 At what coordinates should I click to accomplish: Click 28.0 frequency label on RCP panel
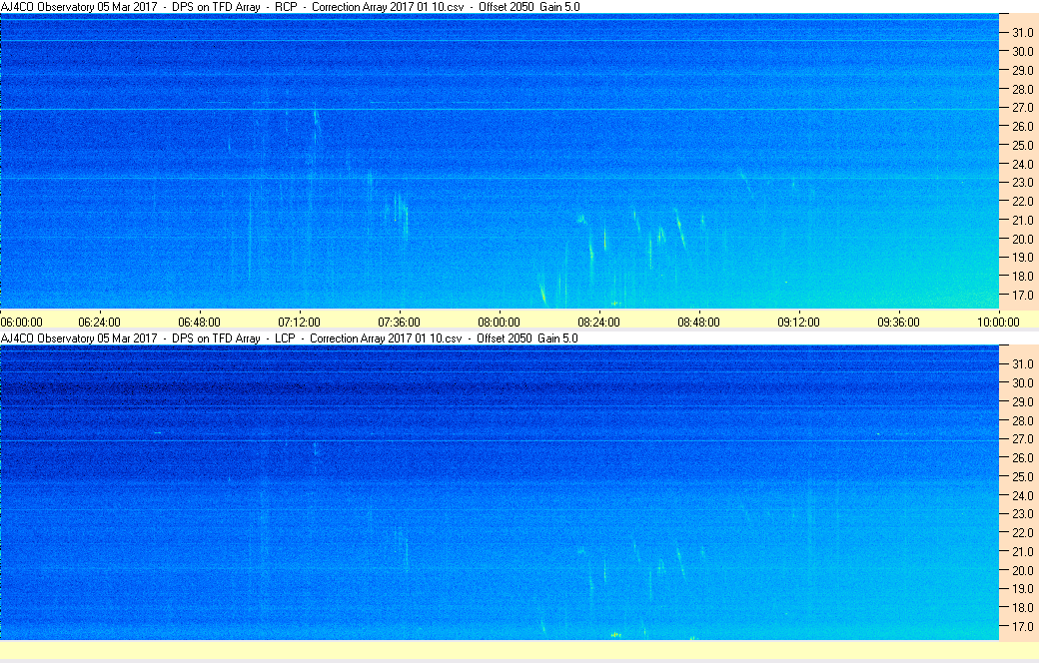[x=1022, y=89]
